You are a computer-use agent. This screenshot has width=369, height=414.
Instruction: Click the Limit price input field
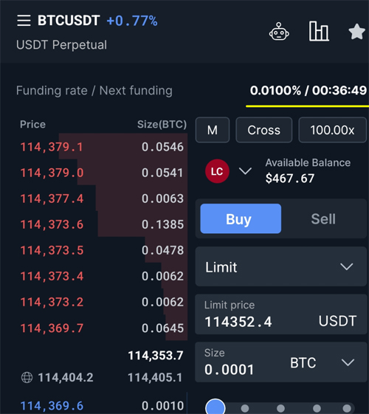[x=281, y=314]
